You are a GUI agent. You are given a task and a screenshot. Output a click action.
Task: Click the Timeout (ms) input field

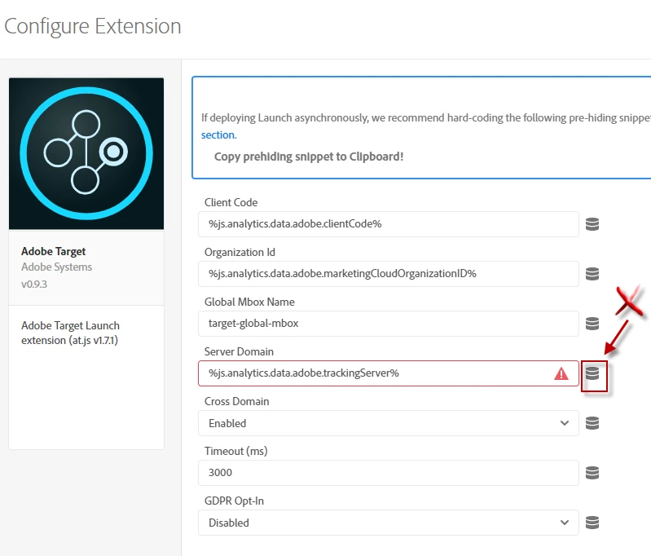click(x=388, y=473)
